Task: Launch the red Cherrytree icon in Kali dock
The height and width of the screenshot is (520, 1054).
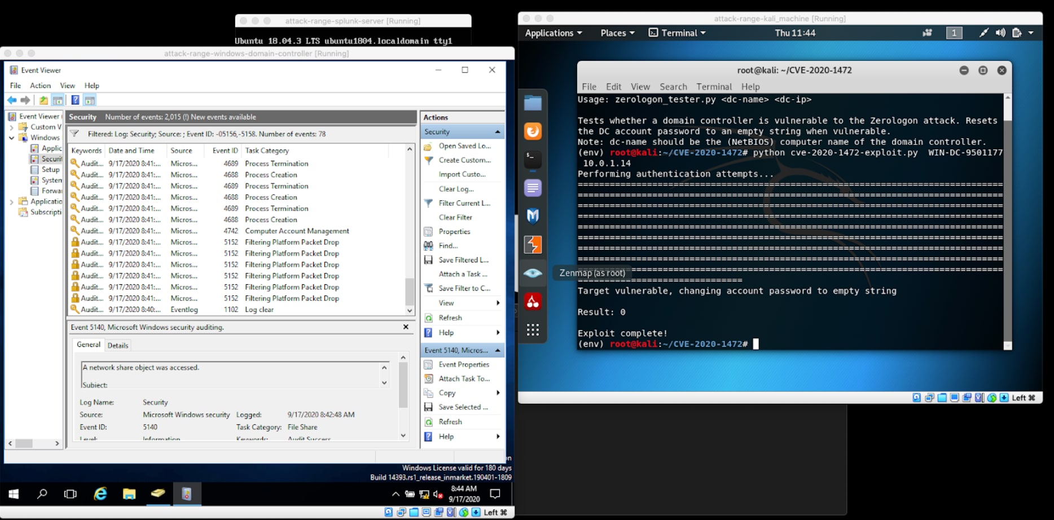Action: pos(533,302)
